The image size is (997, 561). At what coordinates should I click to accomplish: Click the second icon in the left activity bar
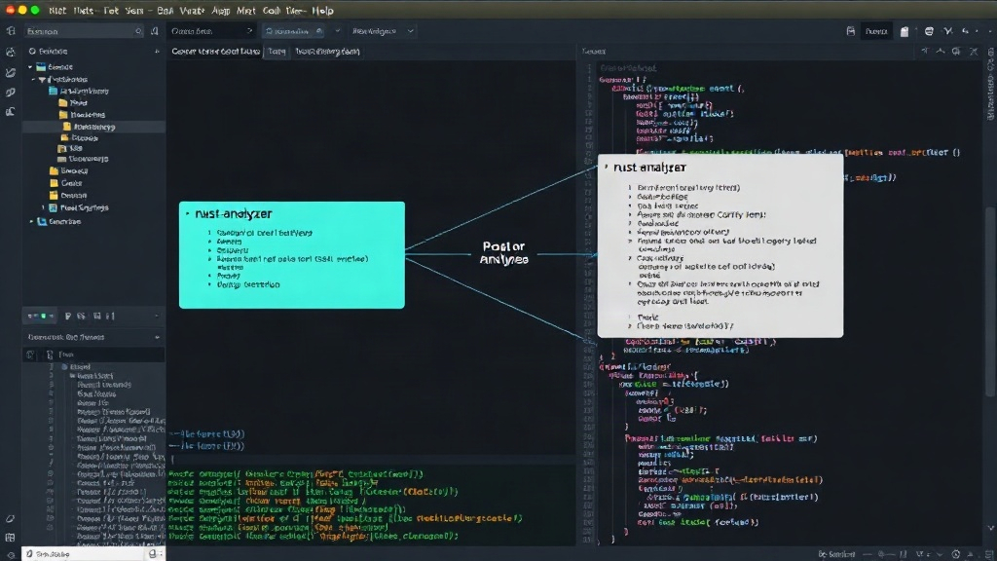[11, 53]
